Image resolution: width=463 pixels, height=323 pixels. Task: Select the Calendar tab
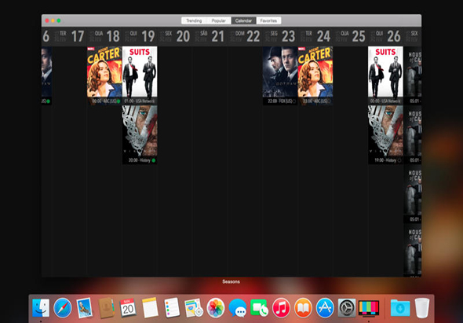coord(243,20)
